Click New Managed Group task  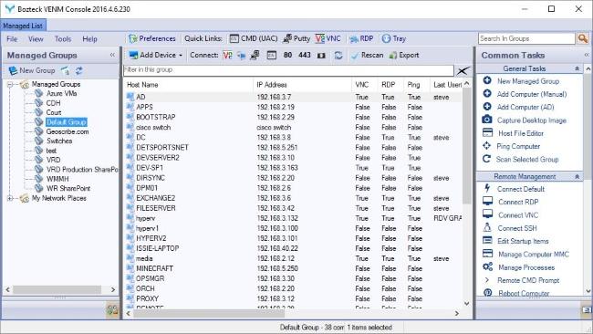[x=528, y=81]
